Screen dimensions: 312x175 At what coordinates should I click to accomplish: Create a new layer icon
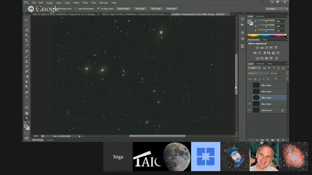point(278,140)
